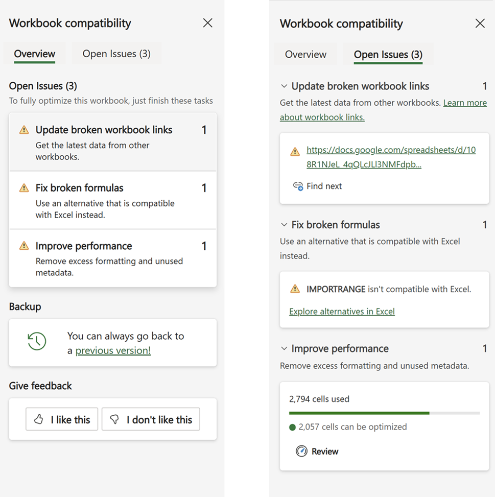Collapse Improve performance section chevron
Viewport: 495px width, 497px height.
tap(284, 349)
